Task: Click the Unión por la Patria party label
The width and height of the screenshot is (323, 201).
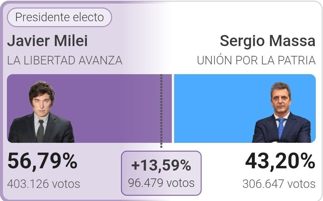Action: 256,60
